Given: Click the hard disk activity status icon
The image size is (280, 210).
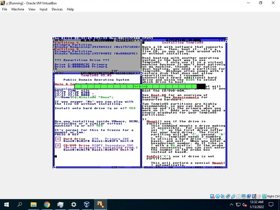Looking at the screenshot, I should [212, 196].
